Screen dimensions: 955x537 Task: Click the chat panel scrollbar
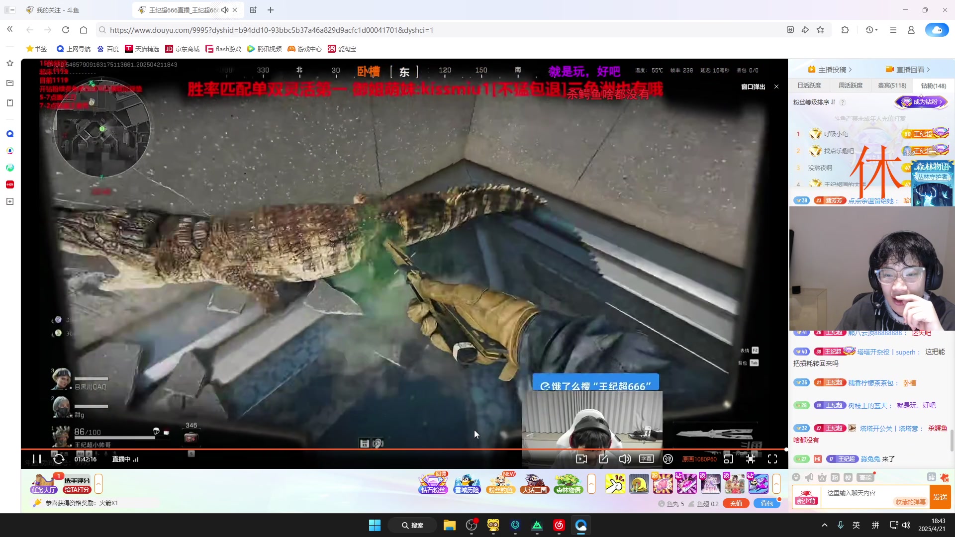click(952, 440)
